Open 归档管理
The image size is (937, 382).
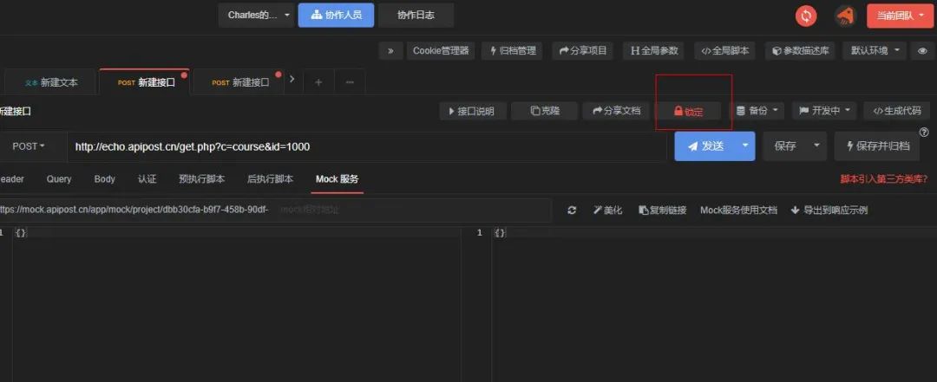point(512,51)
